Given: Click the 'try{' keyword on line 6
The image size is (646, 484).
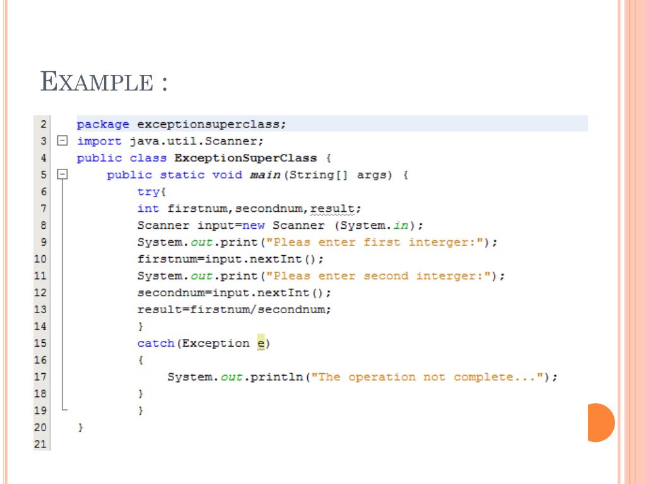Looking at the screenshot, I should click(151, 192).
